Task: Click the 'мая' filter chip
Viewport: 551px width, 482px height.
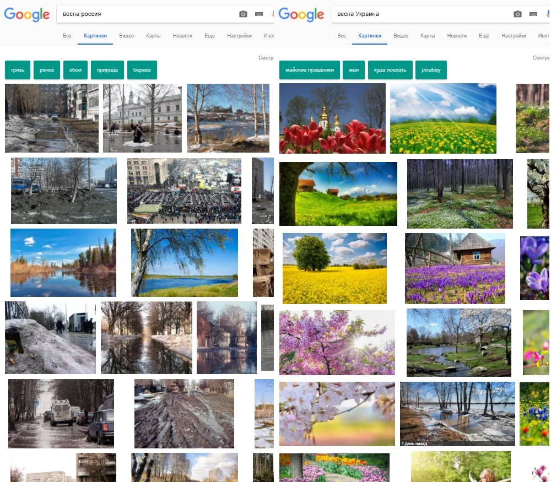Action: [x=354, y=70]
